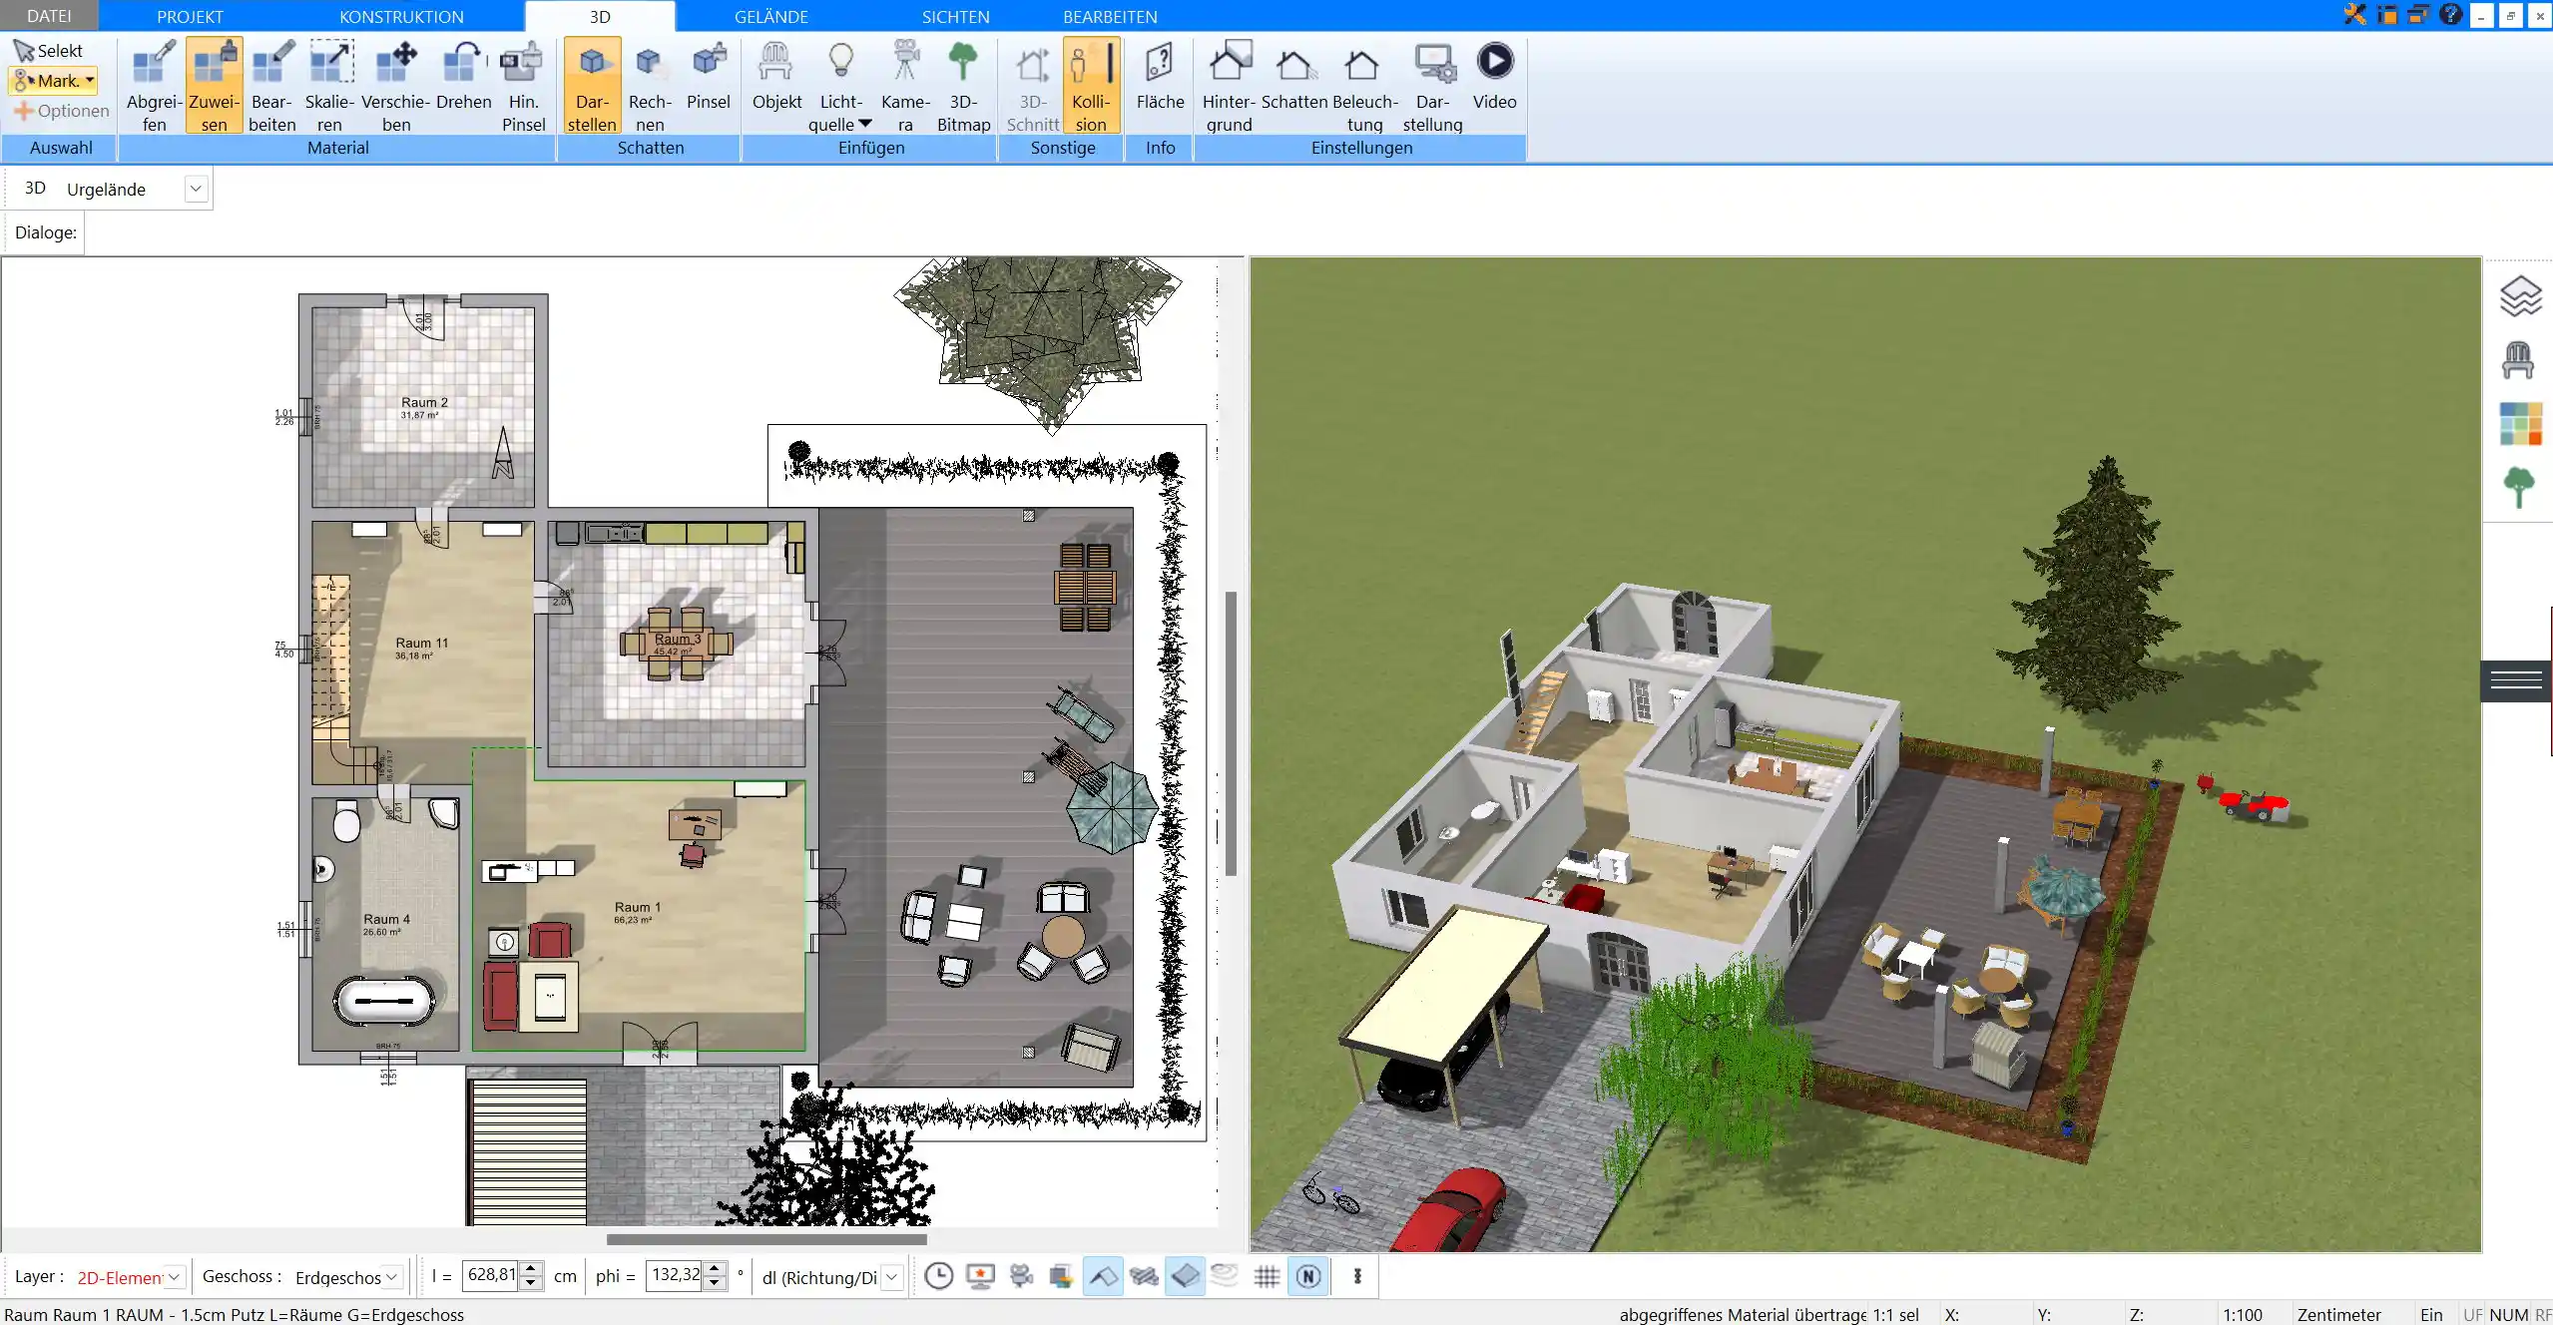The height and width of the screenshot is (1325, 2553).
Task: Toggle Kollision mode
Action: tap(1091, 86)
